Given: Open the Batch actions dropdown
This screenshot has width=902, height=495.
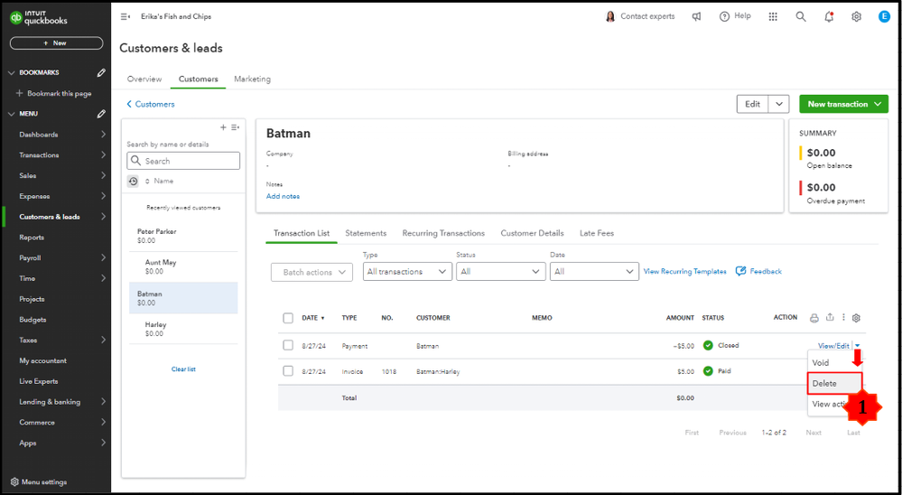Looking at the screenshot, I should coord(312,272).
